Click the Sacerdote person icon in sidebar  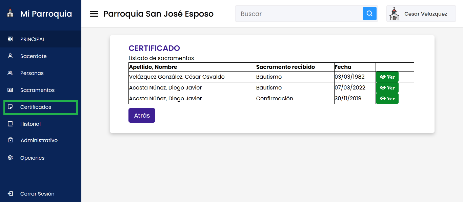point(10,56)
